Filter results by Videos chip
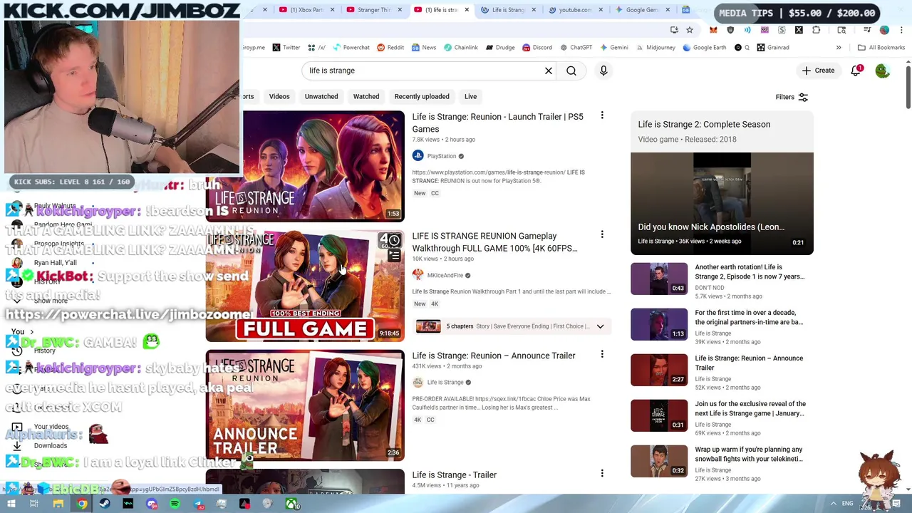The image size is (912, 513). pos(279,96)
